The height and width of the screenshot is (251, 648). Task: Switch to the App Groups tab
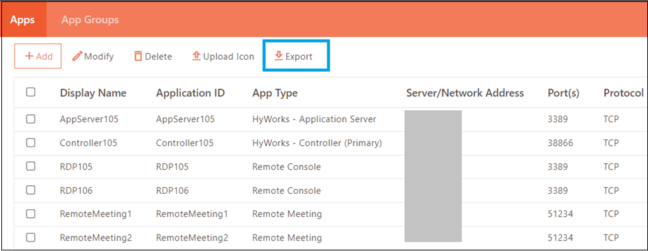pos(90,20)
